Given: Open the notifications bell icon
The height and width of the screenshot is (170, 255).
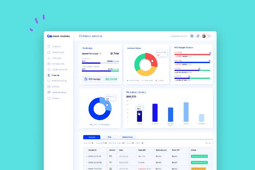Looking at the screenshot, I should (198, 36).
